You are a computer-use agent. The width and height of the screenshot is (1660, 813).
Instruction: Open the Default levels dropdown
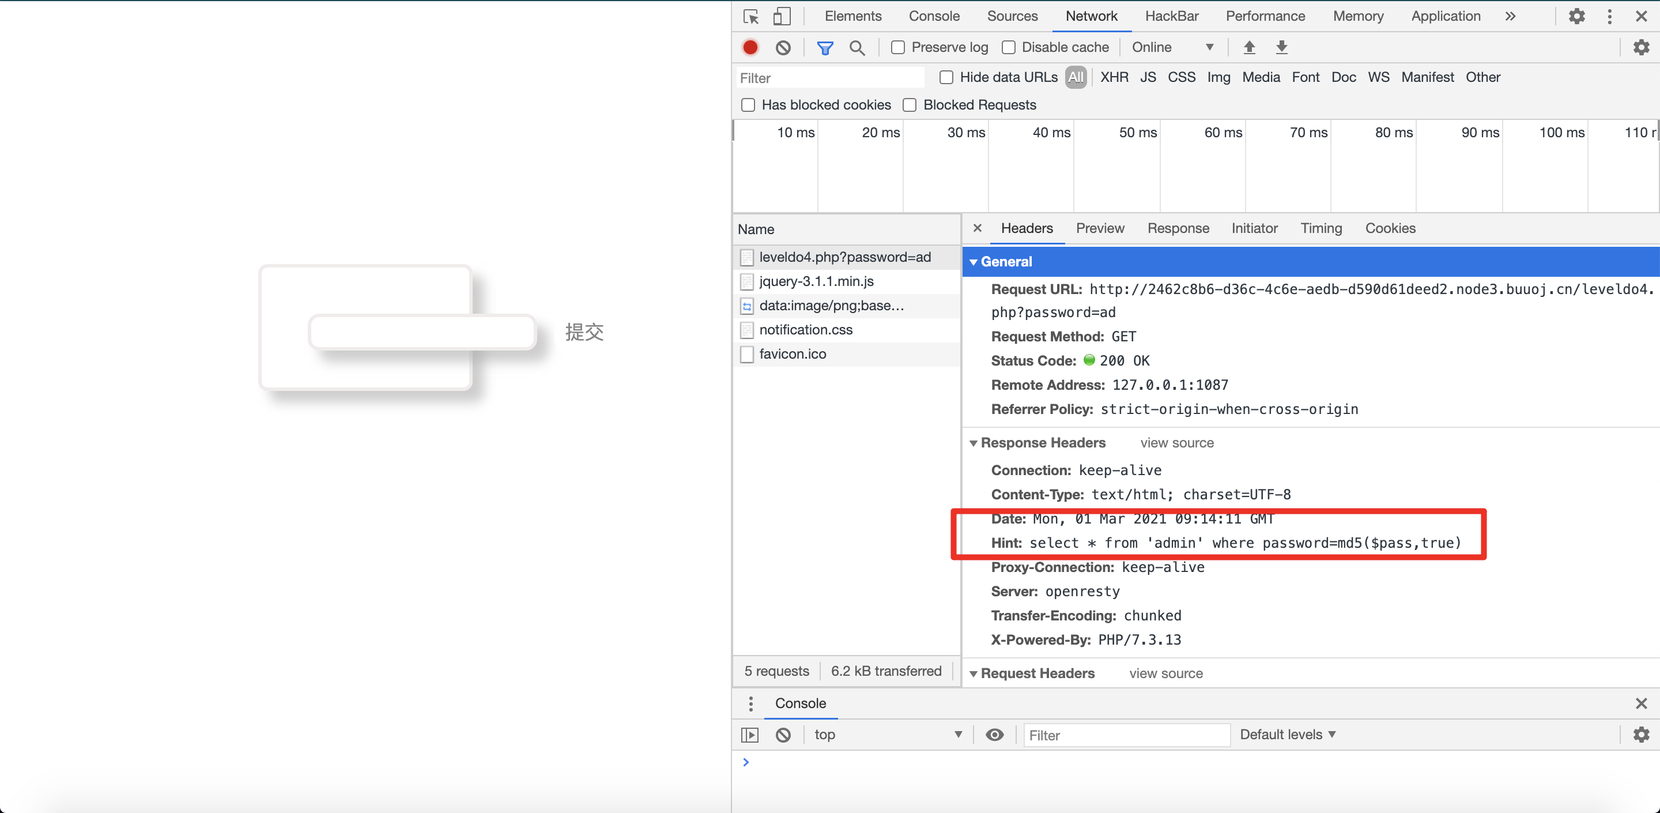1287,735
